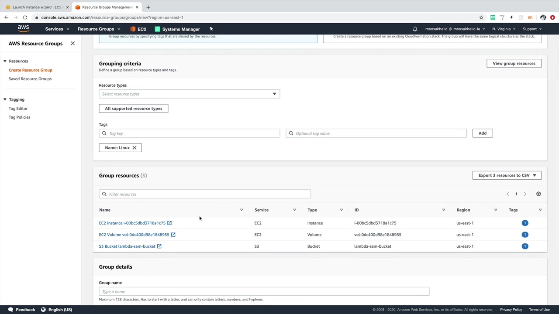Open EC2 Instance i-00bc5dbd3718a1c75 link
Image resolution: width=559 pixels, height=314 pixels.
132,223
